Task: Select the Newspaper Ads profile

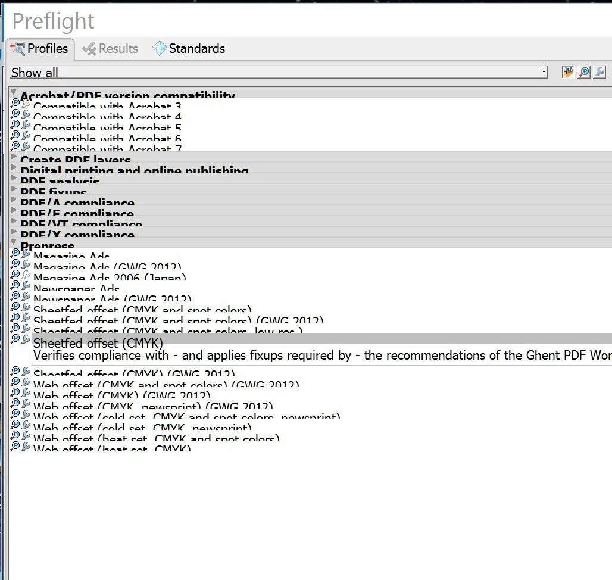Action: (76, 287)
